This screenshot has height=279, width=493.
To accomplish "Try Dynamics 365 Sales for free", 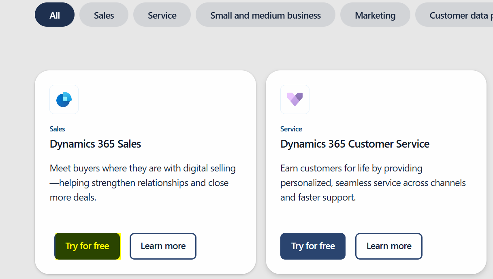I will (x=88, y=246).
